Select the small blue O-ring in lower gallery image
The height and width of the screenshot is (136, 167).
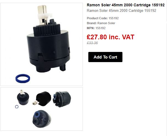pos(17,107)
